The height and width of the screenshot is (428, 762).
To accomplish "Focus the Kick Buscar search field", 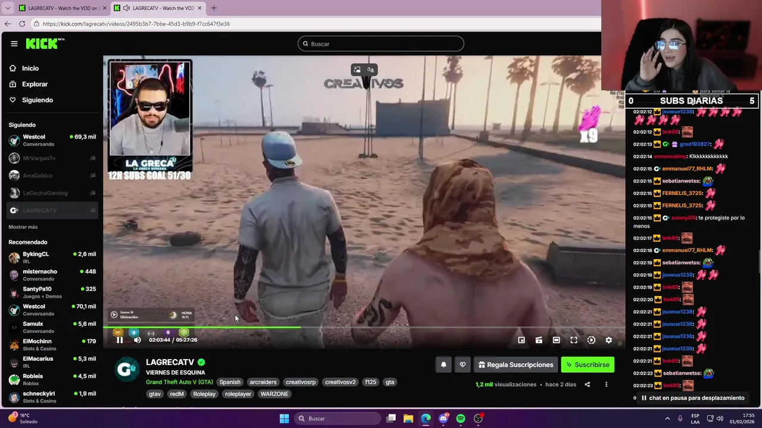I will pyautogui.click(x=381, y=43).
